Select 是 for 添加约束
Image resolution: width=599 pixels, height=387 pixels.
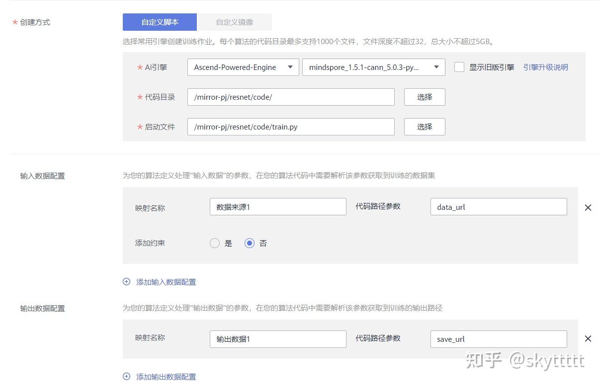coord(215,243)
